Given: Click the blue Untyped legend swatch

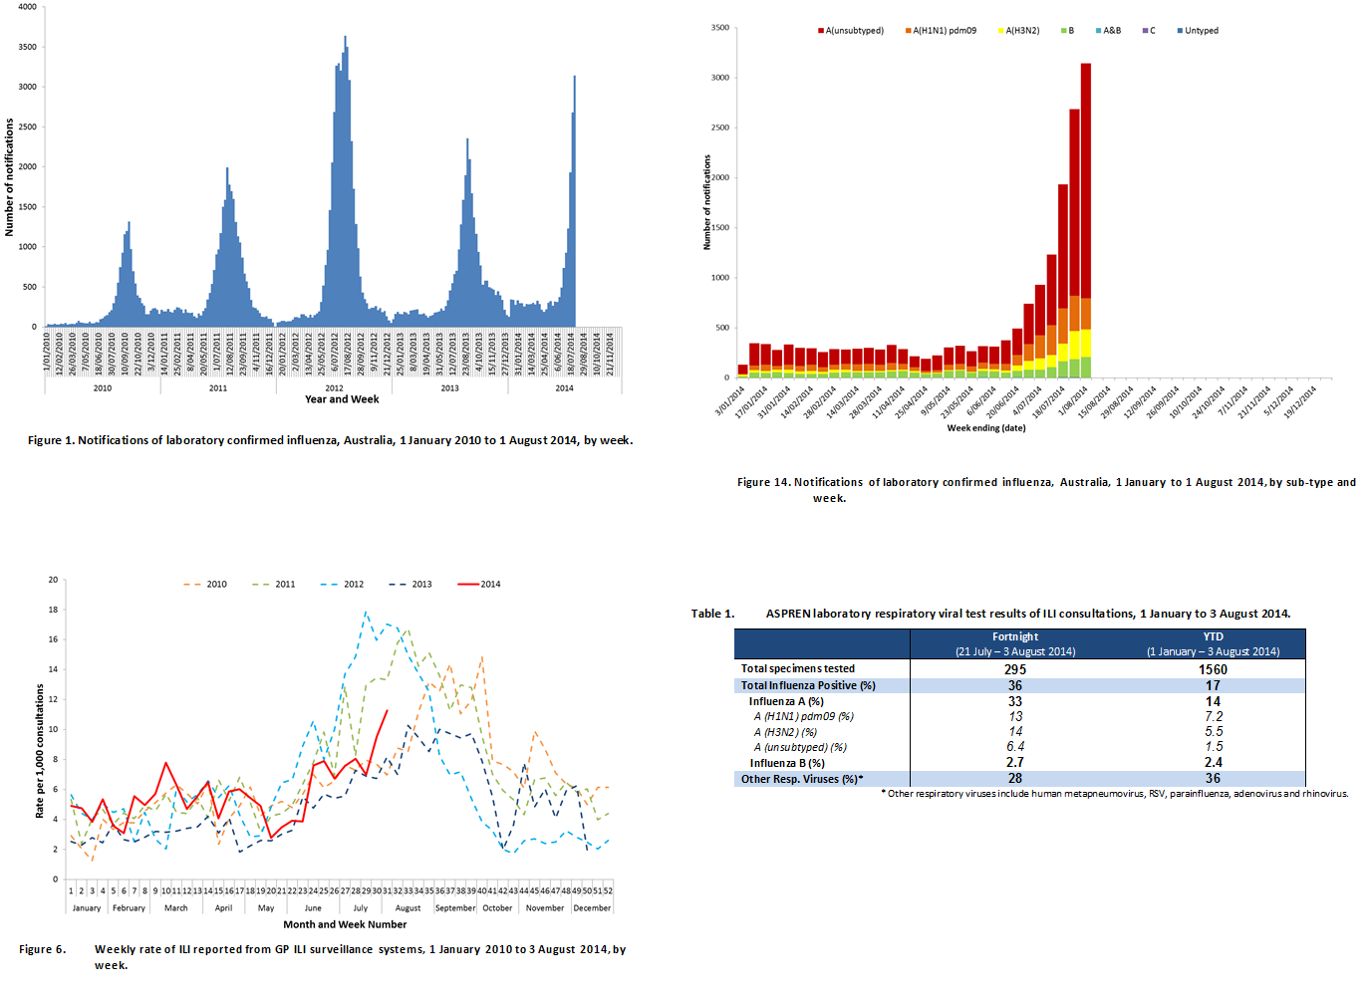Looking at the screenshot, I should tap(1180, 31).
